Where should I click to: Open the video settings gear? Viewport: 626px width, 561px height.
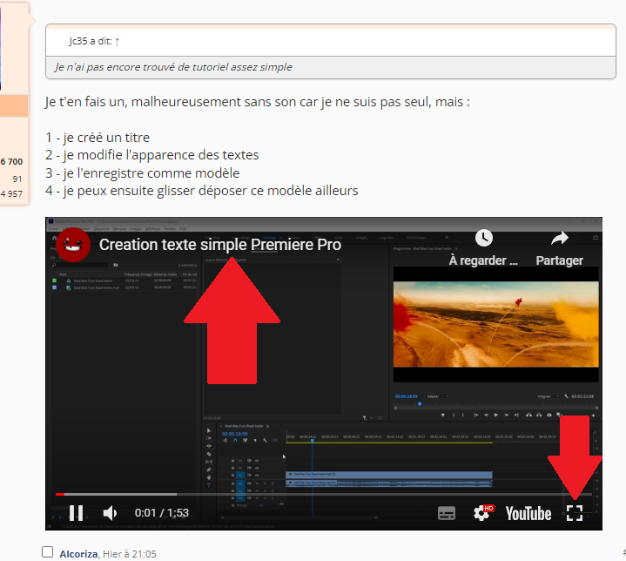coord(483,513)
